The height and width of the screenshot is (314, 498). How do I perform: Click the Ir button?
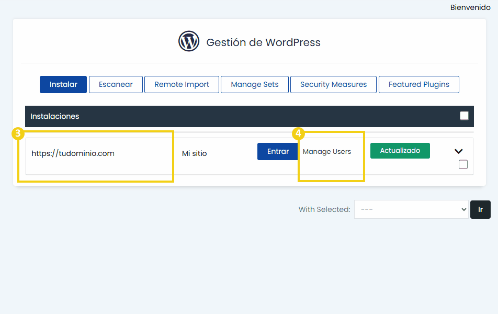pos(480,209)
